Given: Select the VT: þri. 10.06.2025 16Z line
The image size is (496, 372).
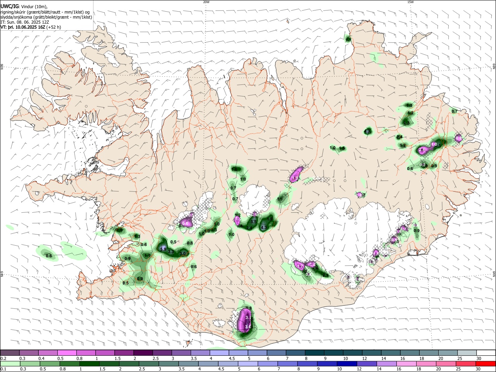Looking at the screenshot, I should click(x=31, y=28).
